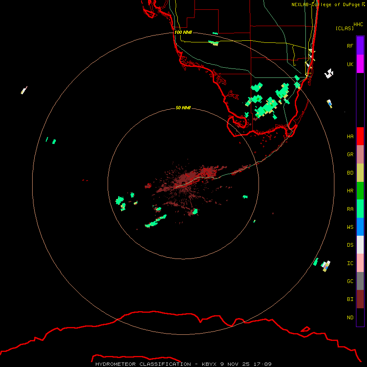The height and width of the screenshot is (367, 367).
Task: Select the BD yellow legend swatch
Action: point(360,173)
